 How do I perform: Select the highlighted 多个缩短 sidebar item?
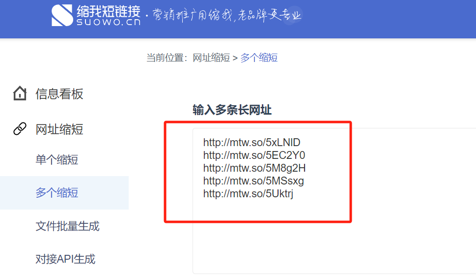point(57,193)
